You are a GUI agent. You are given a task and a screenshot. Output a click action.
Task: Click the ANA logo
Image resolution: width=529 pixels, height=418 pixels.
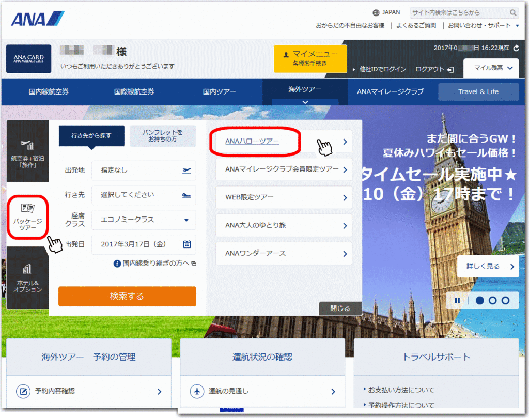(37, 19)
